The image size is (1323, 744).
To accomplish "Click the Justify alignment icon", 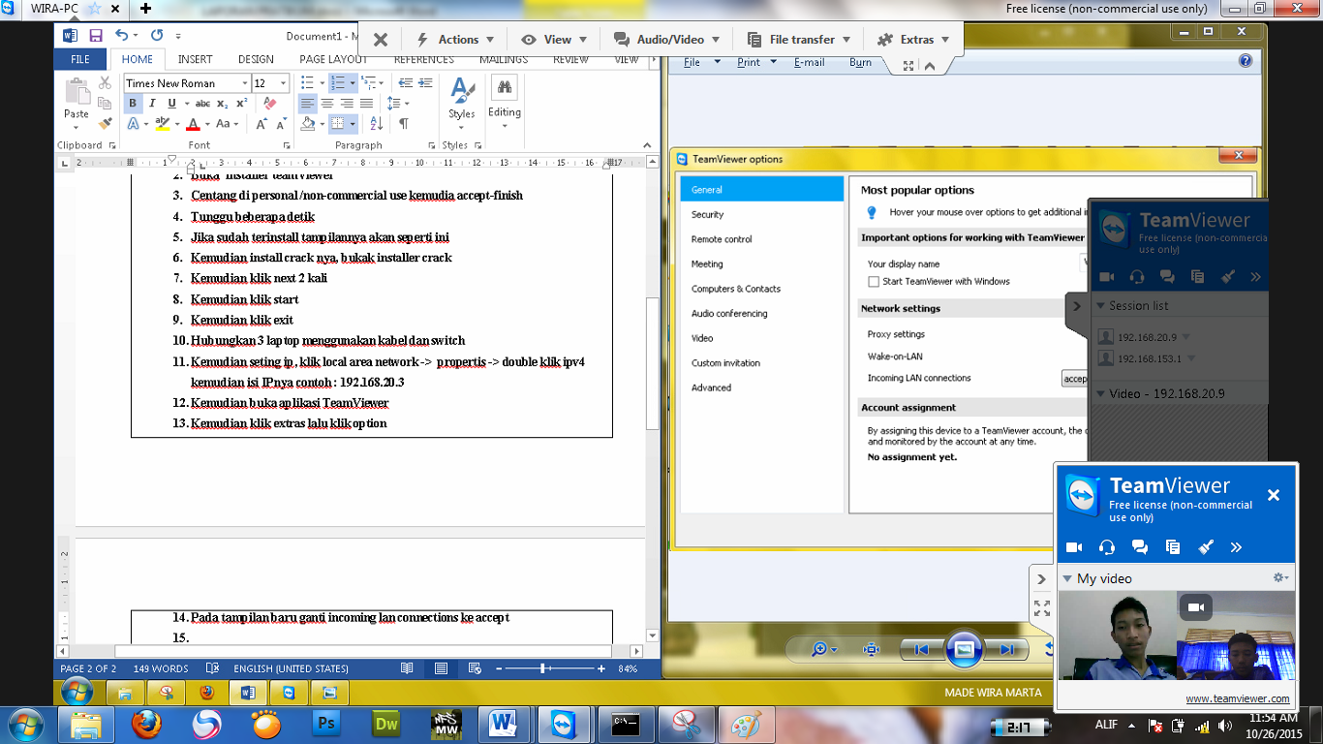I will pos(366,104).
